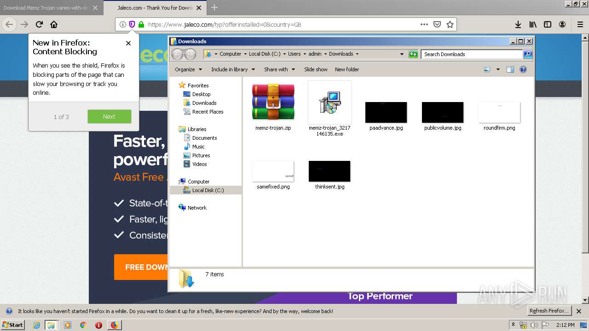
Task: Open Share with dropdown
Action: tap(279, 69)
